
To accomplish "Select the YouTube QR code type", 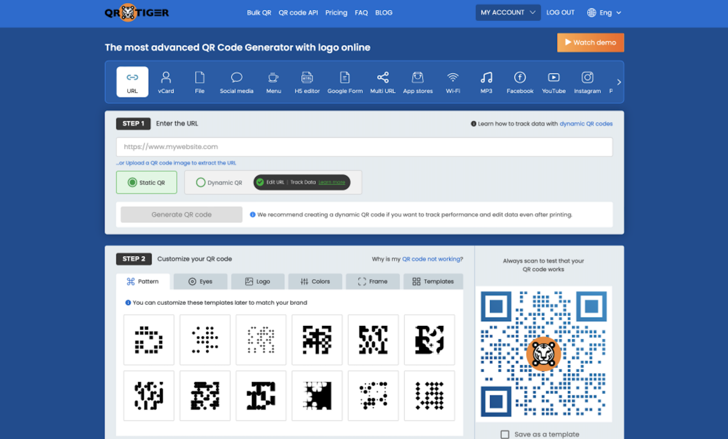I will tap(553, 81).
